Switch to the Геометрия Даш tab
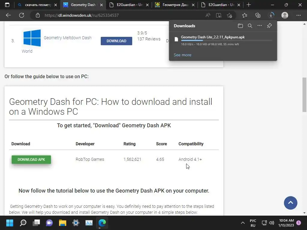Image resolution: width=307 pixels, height=230 pixels. (175, 5)
